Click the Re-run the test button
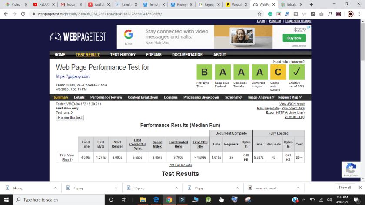 coord(70,118)
